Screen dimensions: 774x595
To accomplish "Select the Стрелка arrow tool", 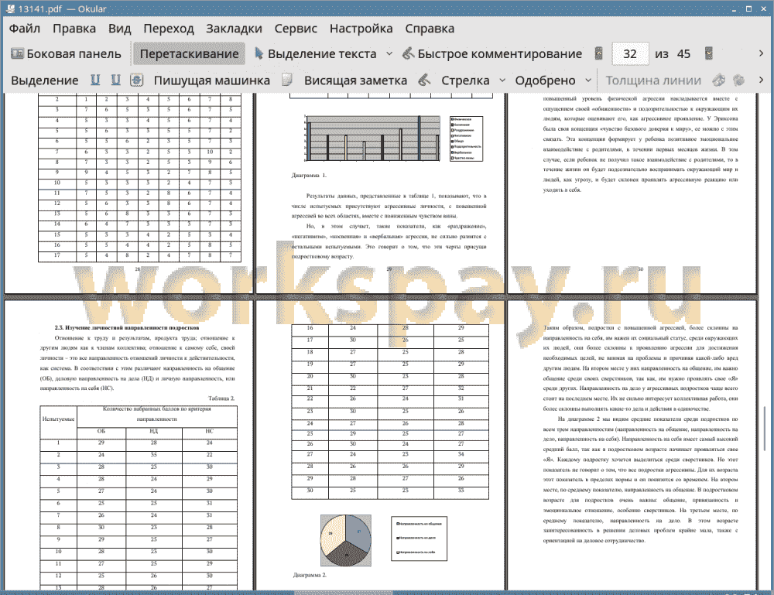I will [465, 80].
